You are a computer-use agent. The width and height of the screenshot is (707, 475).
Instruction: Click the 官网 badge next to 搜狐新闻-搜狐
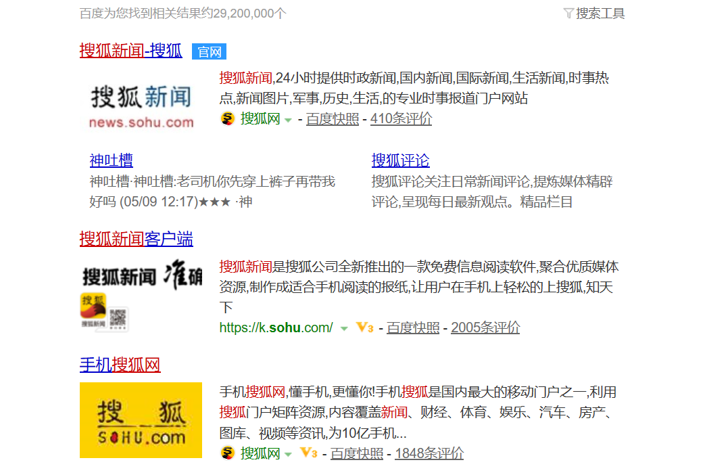[210, 52]
